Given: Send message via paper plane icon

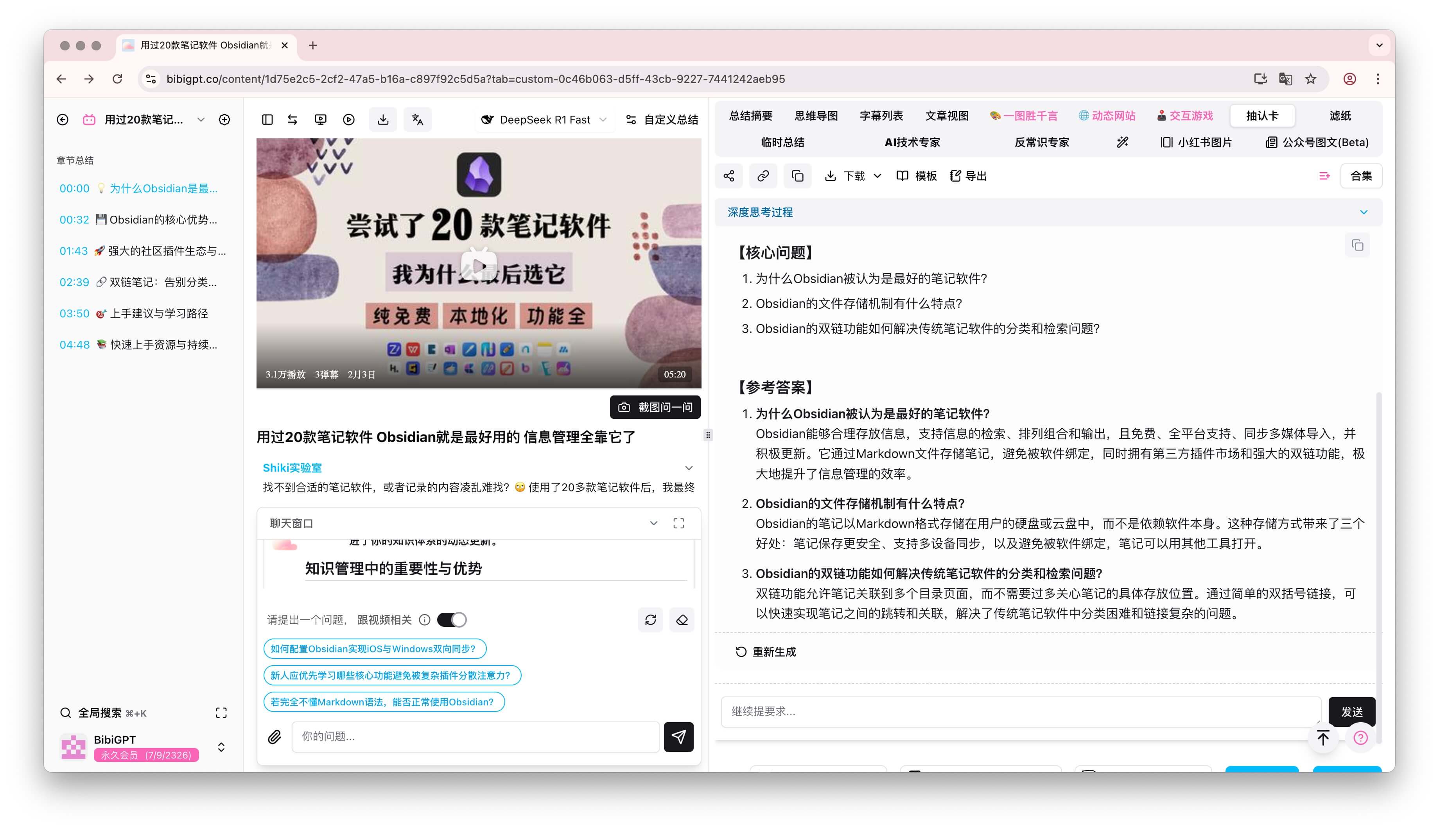Looking at the screenshot, I should click(678, 737).
